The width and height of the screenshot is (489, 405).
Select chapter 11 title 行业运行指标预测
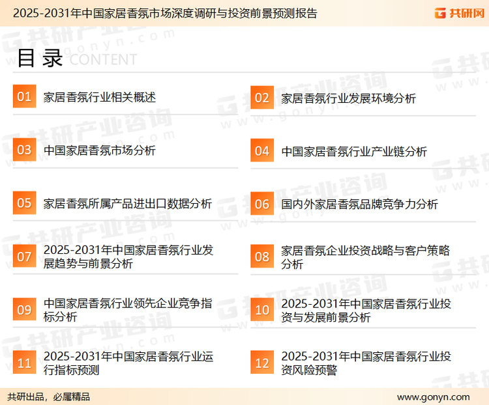coord(128,363)
